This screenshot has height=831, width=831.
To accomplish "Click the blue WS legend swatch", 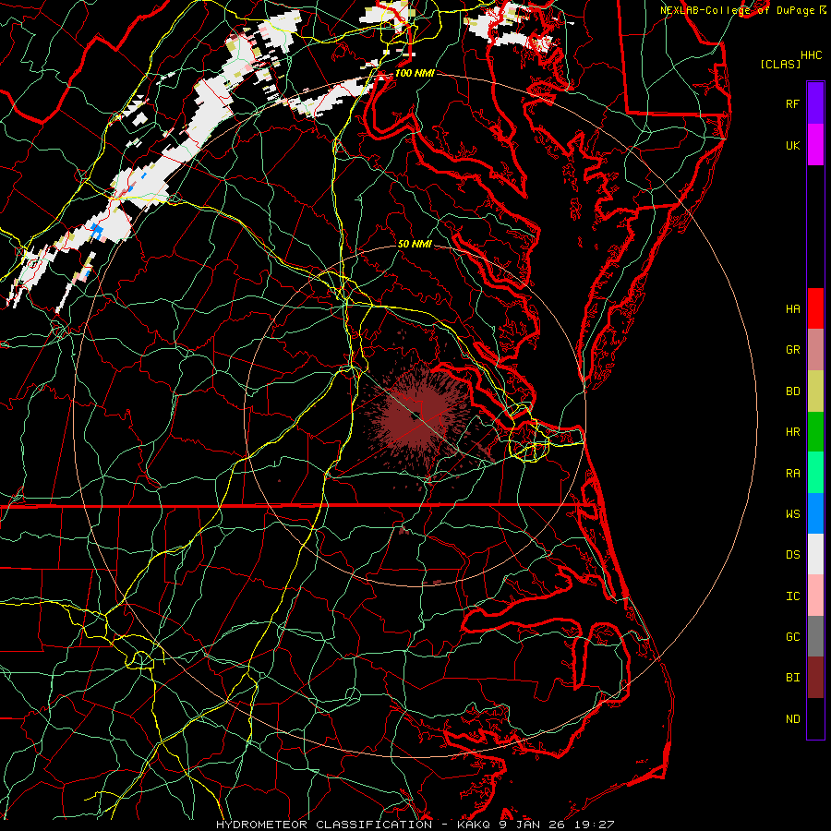I will (815, 513).
